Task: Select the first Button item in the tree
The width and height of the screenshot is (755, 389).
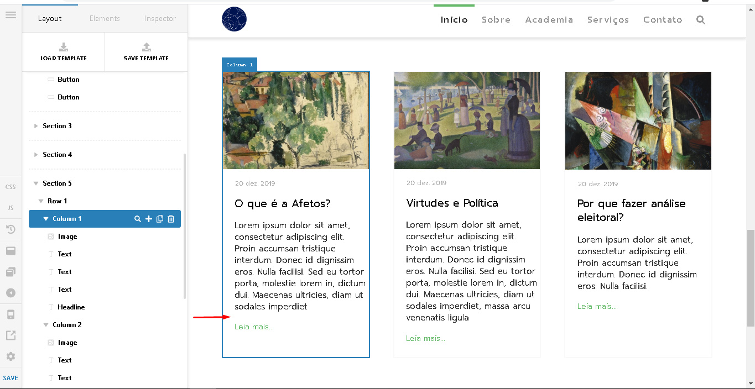Action: 68,80
